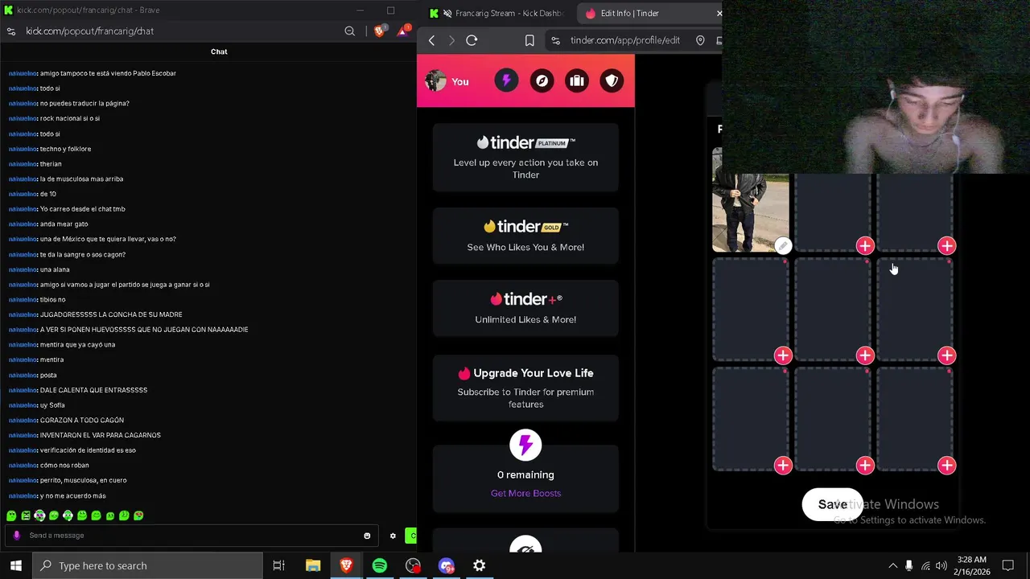Open Settings gear app on the taskbar

[x=479, y=565]
